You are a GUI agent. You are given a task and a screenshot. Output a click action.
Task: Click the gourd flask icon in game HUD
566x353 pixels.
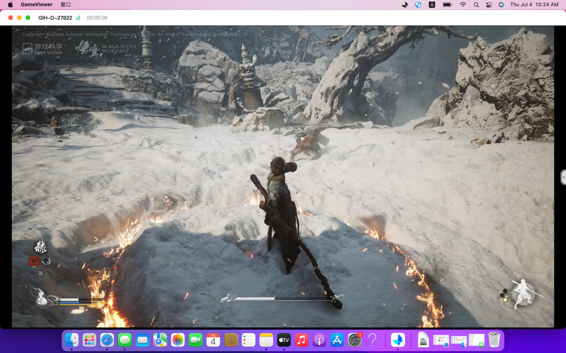click(x=40, y=297)
